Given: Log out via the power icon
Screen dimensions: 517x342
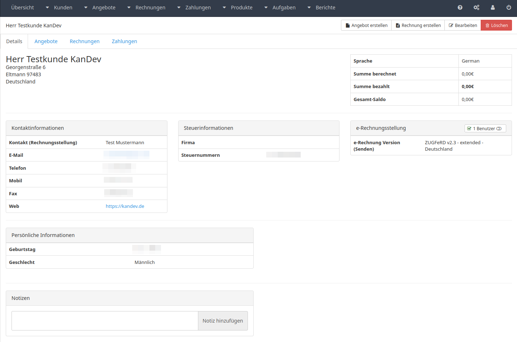Looking at the screenshot, I should click(509, 8).
